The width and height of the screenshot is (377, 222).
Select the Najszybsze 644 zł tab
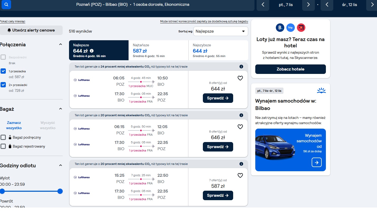(x=218, y=50)
